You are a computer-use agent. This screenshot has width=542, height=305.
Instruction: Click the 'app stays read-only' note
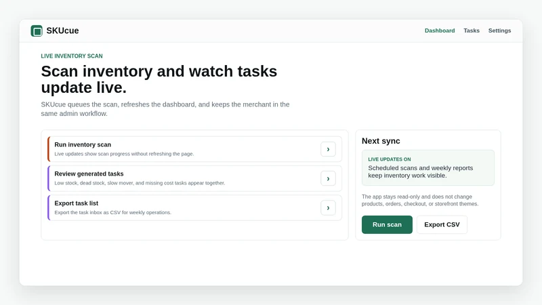(x=420, y=200)
